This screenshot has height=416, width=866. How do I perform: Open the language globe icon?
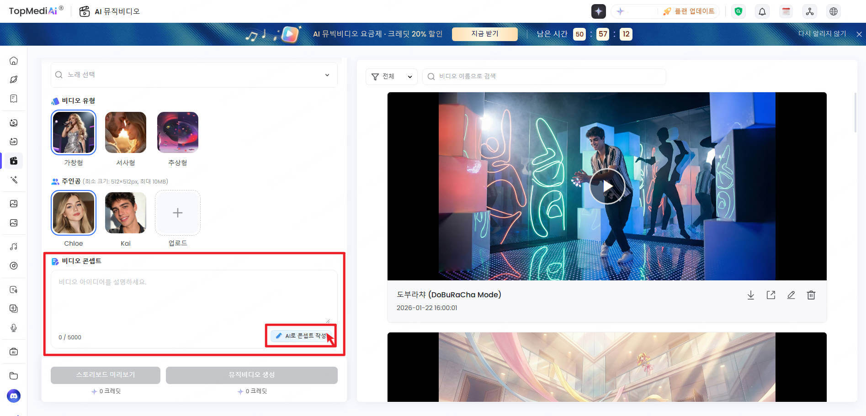pos(833,11)
